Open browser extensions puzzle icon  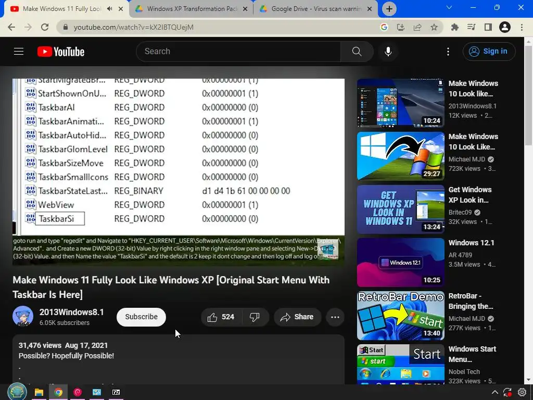[x=455, y=27]
